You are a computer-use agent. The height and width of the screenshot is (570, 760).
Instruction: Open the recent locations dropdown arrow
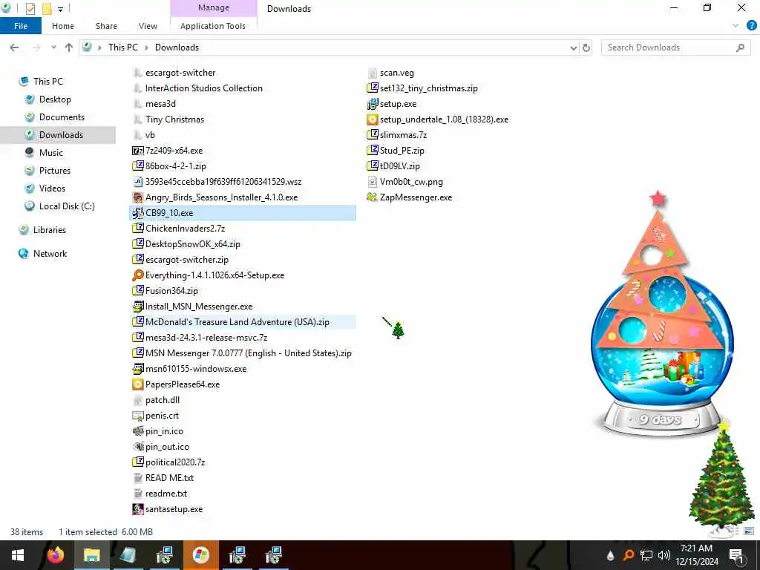[x=53, y=47]
